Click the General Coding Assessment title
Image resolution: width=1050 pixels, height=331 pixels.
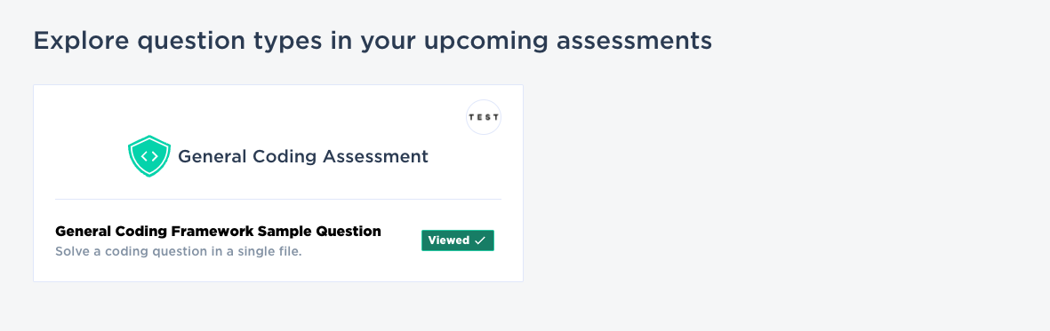click(303, 156)
